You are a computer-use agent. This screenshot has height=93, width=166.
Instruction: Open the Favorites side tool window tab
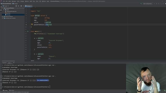pyautogui.click(x=1, y=78)
